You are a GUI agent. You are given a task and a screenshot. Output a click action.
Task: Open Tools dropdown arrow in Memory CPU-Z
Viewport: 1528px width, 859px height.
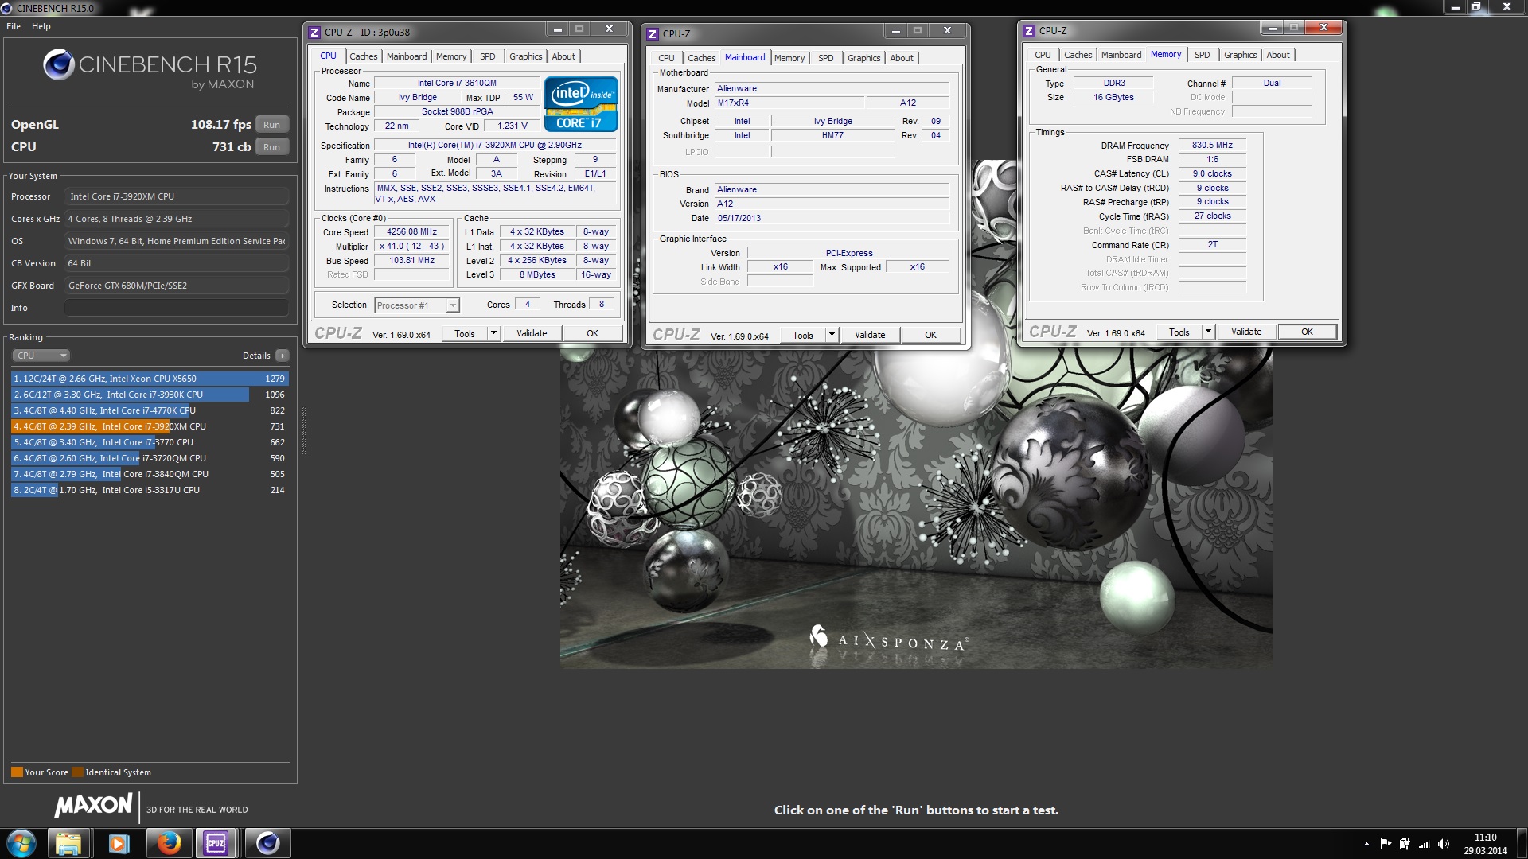tap(1208, 332)
